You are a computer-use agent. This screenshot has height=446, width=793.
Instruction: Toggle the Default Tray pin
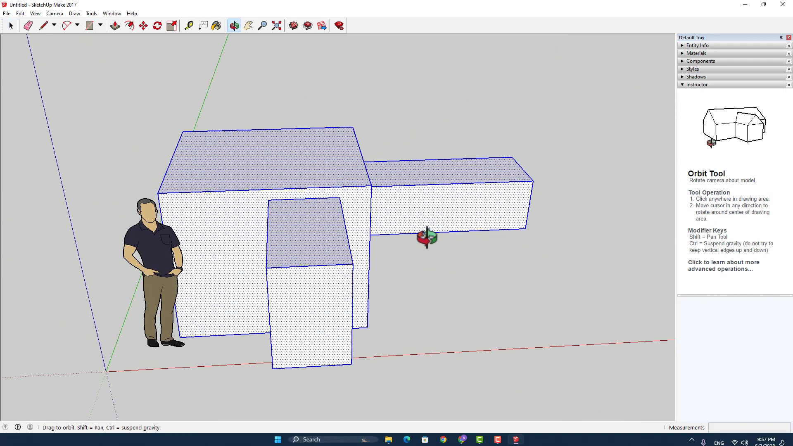click(781, 38)
